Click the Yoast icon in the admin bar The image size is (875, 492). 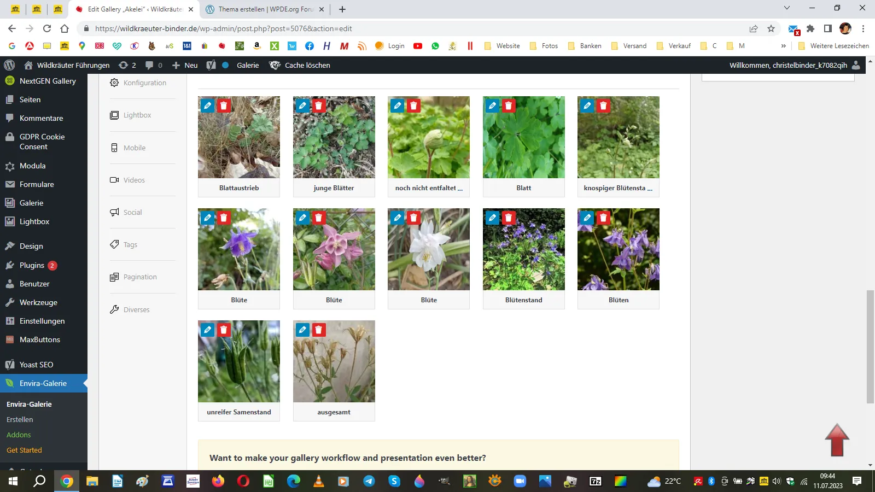point(211,65)
